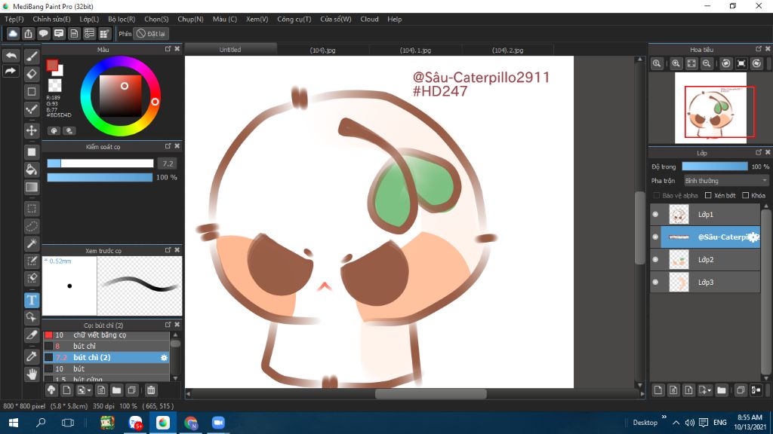Open the new-brush type dropdown arrow
Image resolution: width=773 pixels, height=434 pixels.
89,391
